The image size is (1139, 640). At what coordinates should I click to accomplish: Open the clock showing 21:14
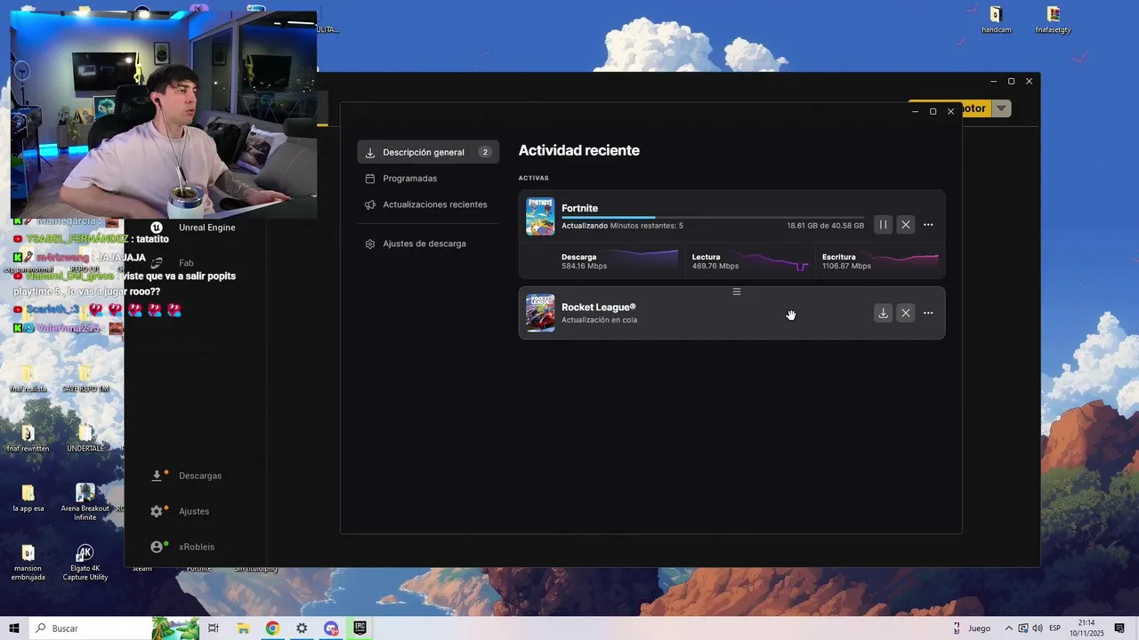[x=1086, y=628]
